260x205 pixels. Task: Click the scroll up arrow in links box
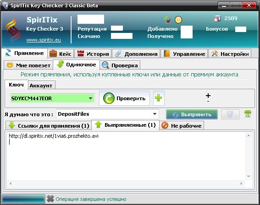pos(249,135)
